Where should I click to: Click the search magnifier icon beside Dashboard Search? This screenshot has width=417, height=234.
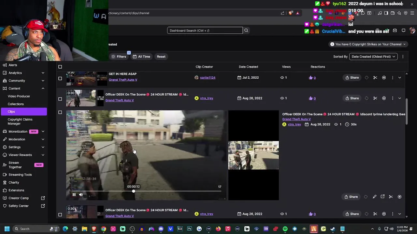tap(246, 31)
